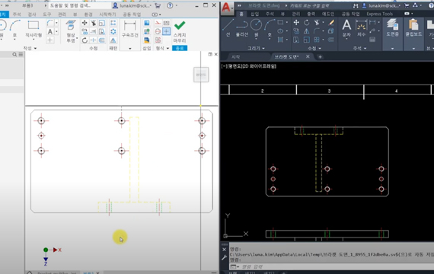Open the Insert tab in AutoCAD ribbon

[x=254, y=14]
